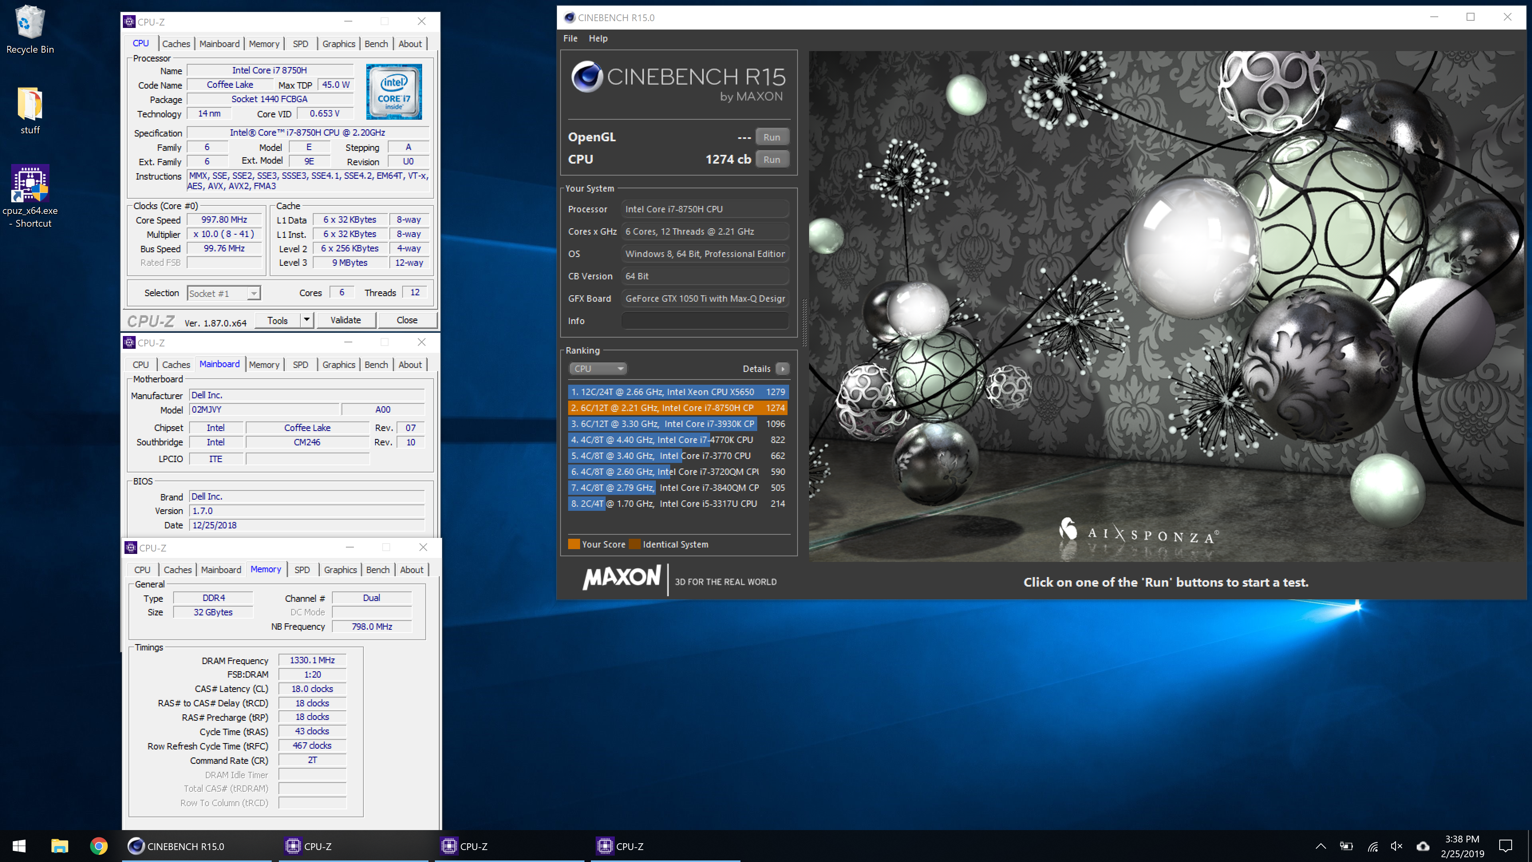Open the Tools dropdown arrow in CPU-Z
The width and height of the screenshot is (1532, 862).
coord(306,319)
